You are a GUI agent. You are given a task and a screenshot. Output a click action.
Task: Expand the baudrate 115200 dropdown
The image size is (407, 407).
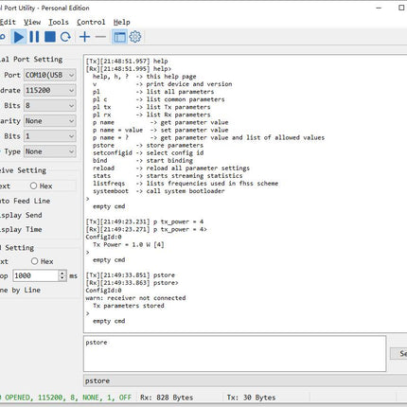50,90
